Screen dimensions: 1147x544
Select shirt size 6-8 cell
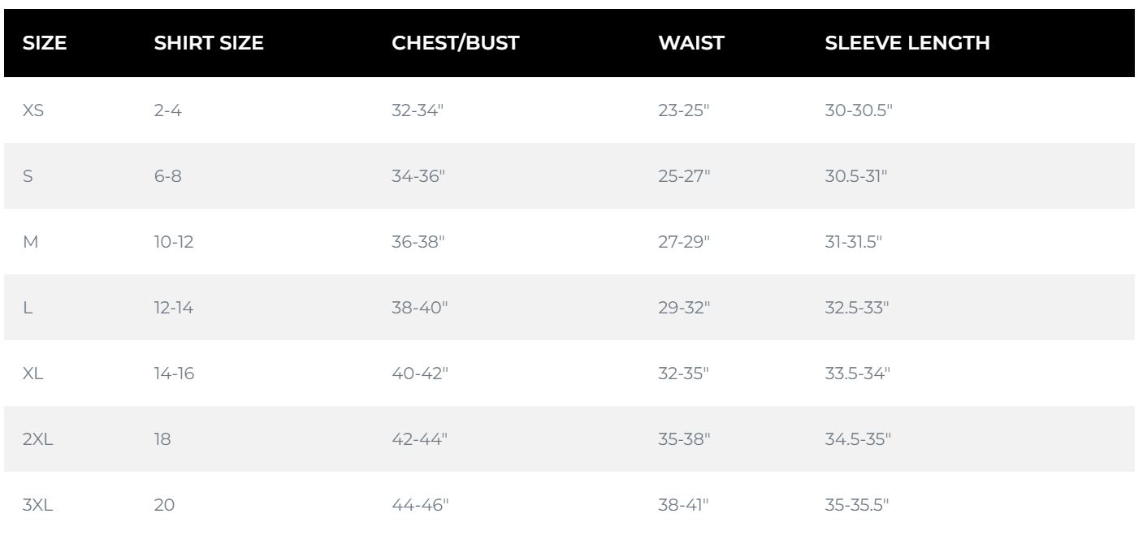click(168, 177)
